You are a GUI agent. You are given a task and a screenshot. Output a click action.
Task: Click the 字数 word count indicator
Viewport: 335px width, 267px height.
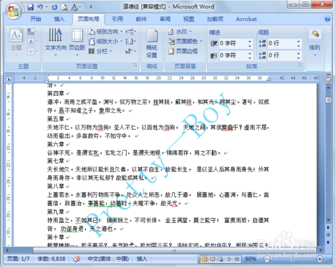pos(52,259)
